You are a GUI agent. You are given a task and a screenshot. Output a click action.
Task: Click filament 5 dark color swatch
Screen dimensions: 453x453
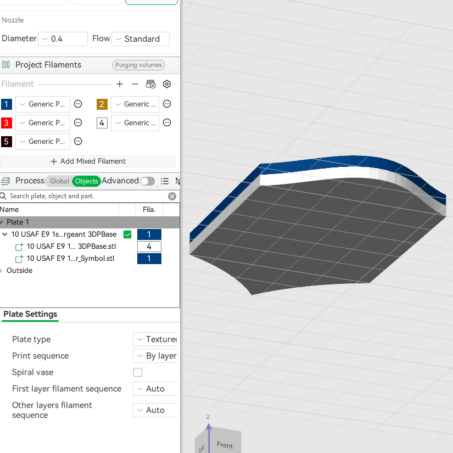point(7,142)
